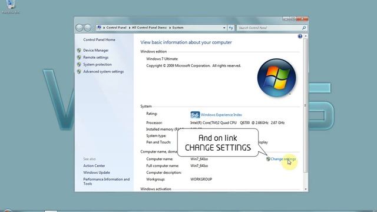Viewport: 377px width, 212px height.
Task: Click the Change settings link
Action: [x=283, y=159]
